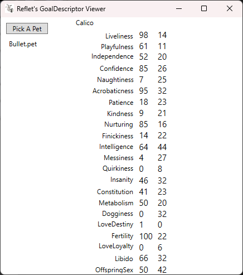Select the Playfulness value 61
243x275 pixels.
143,46
